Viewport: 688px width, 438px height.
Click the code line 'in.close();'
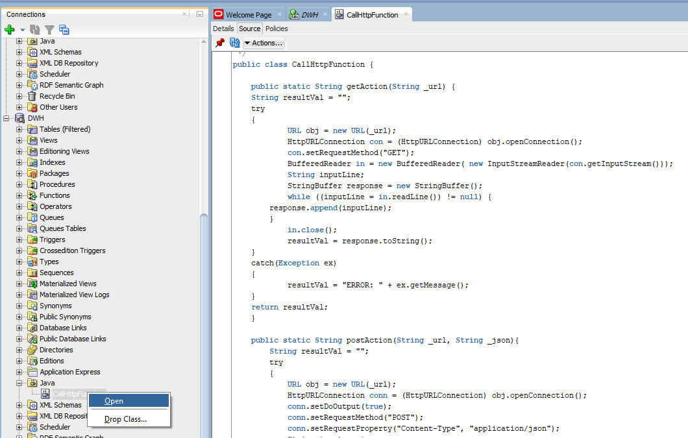312,230
